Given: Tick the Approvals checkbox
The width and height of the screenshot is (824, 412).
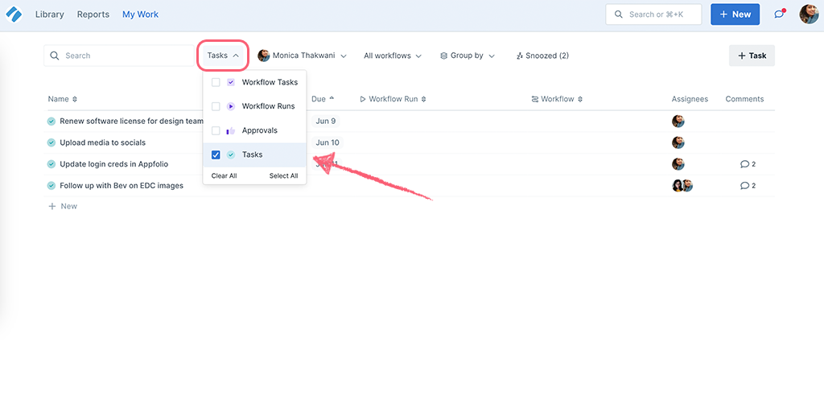Looking at the screenshot, I should pyautogui.click(x=216, y=130).
